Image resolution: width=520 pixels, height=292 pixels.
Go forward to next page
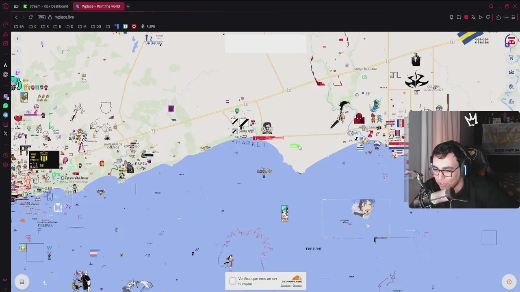(23, 17)
